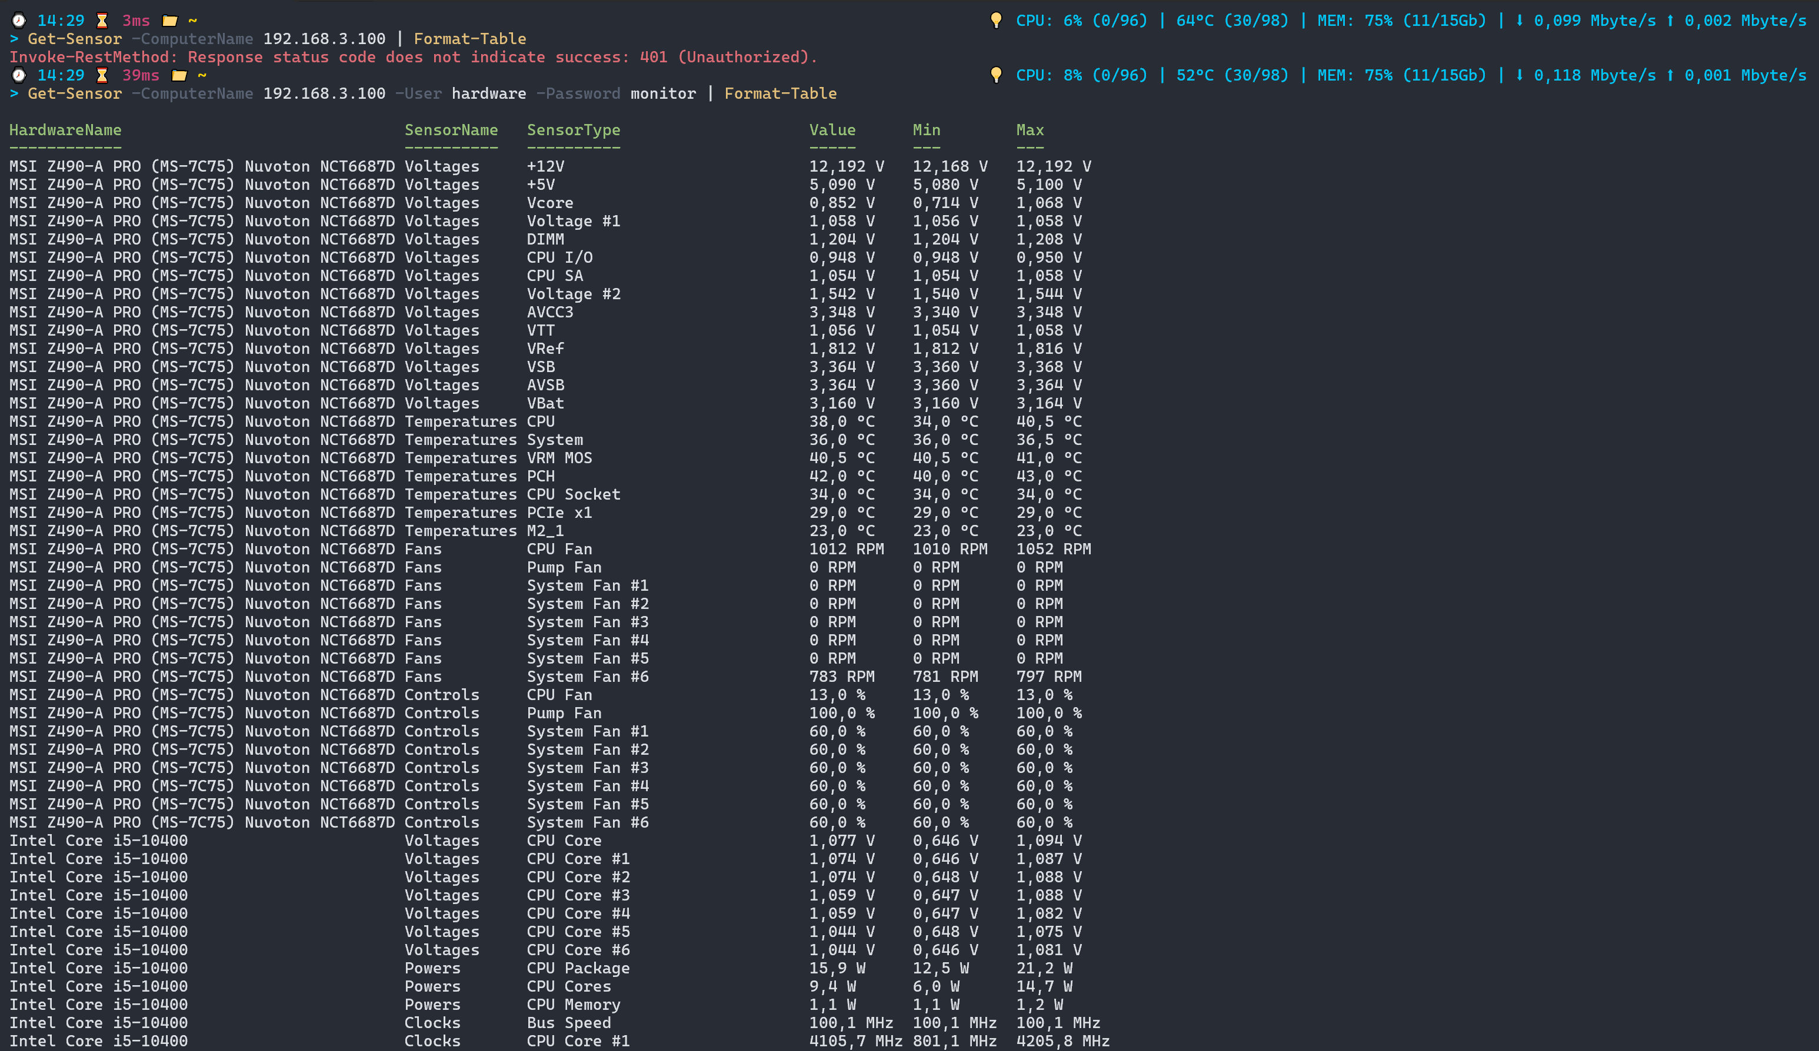
Task: Click the AVCC3 sensor type
Action: click(550, 312)
